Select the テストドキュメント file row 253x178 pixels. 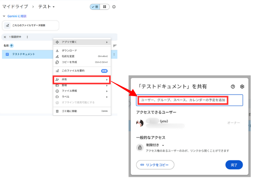(24, 54)
